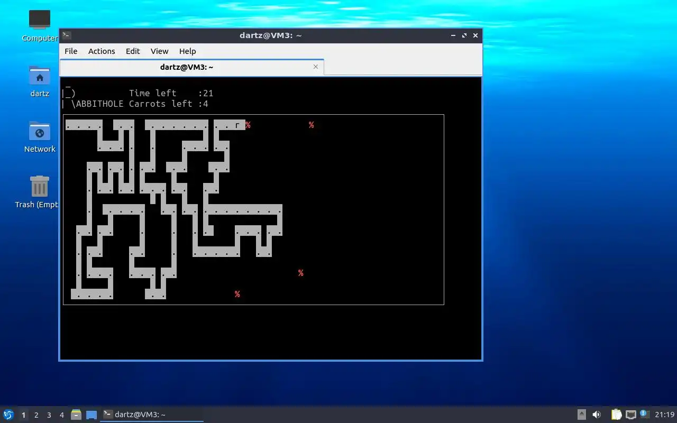Open the update notifier tray icon
This screenshot has width=677, height=423.
(644, 414)
